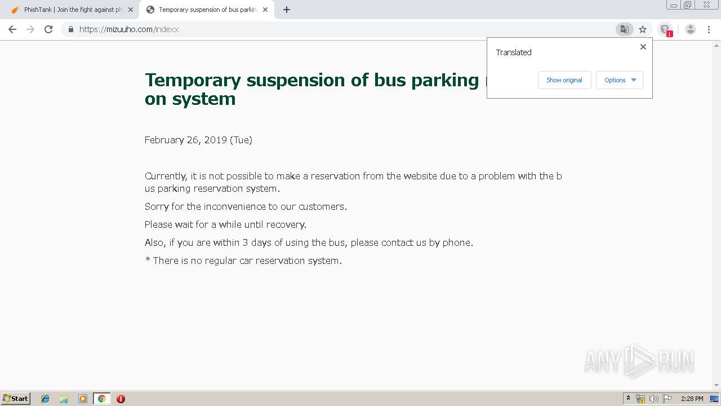Screen dimensions: 721x406
Task: Close the PhishTank tab
Action: [x=131, y=10]
